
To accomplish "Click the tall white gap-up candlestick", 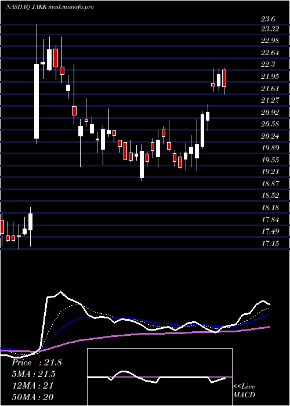I will [37, 101].
